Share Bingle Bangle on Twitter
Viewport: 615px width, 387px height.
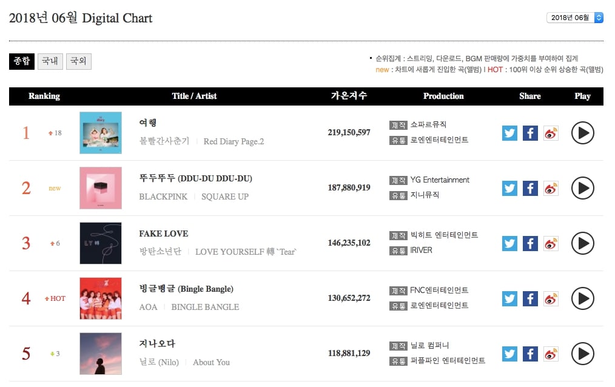click(510, 298)
